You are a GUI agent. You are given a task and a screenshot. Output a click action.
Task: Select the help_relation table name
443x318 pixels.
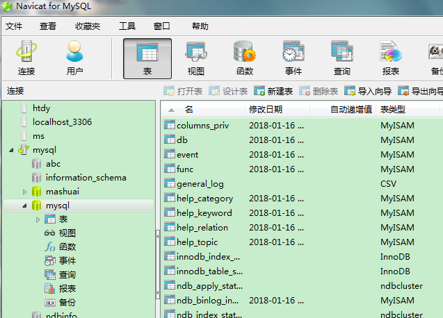click(202, 228)
